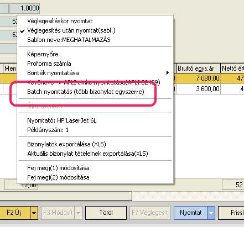The height and width of the screenshot is (227, 244).
Task: Open Fej megj(1) módosítása
Action: point(95,168)
